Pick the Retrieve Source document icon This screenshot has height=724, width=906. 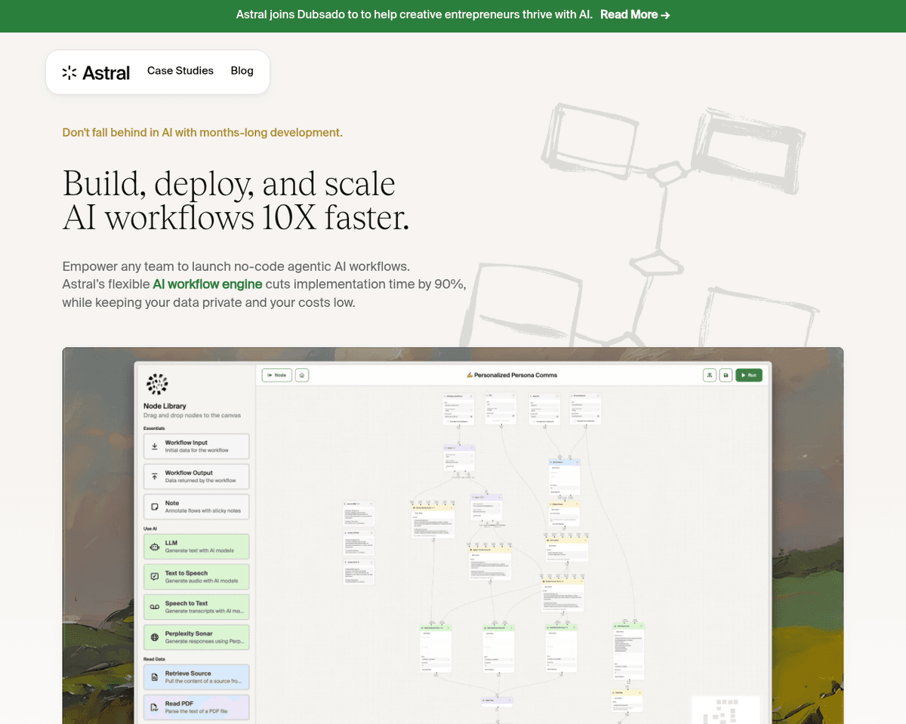tap(155, 677)
